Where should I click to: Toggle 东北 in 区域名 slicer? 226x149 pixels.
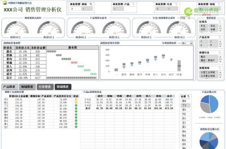tap(204, 26)
